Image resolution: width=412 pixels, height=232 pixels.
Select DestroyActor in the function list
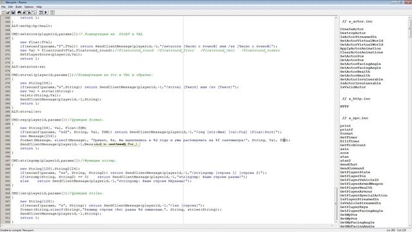(353, 33)
